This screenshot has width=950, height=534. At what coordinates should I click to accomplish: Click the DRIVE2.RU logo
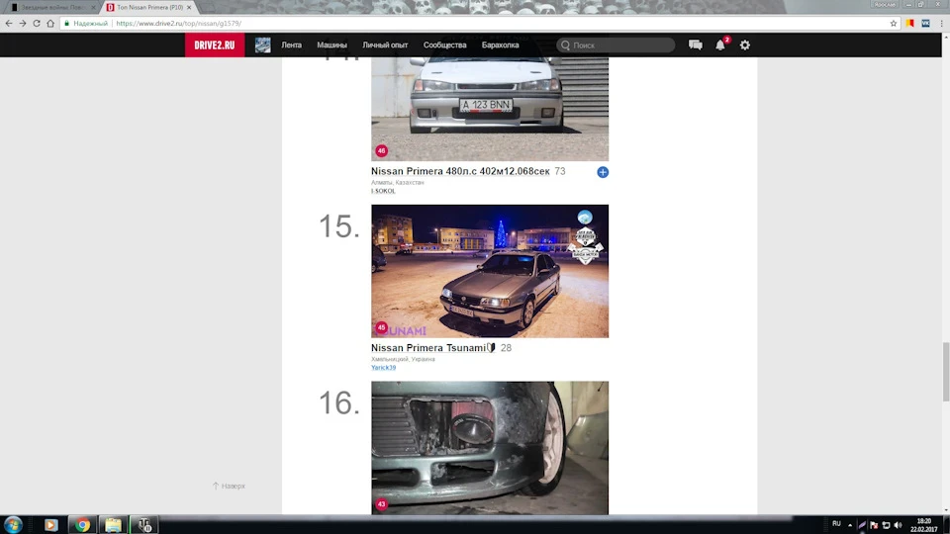click(x=215, y=44)
